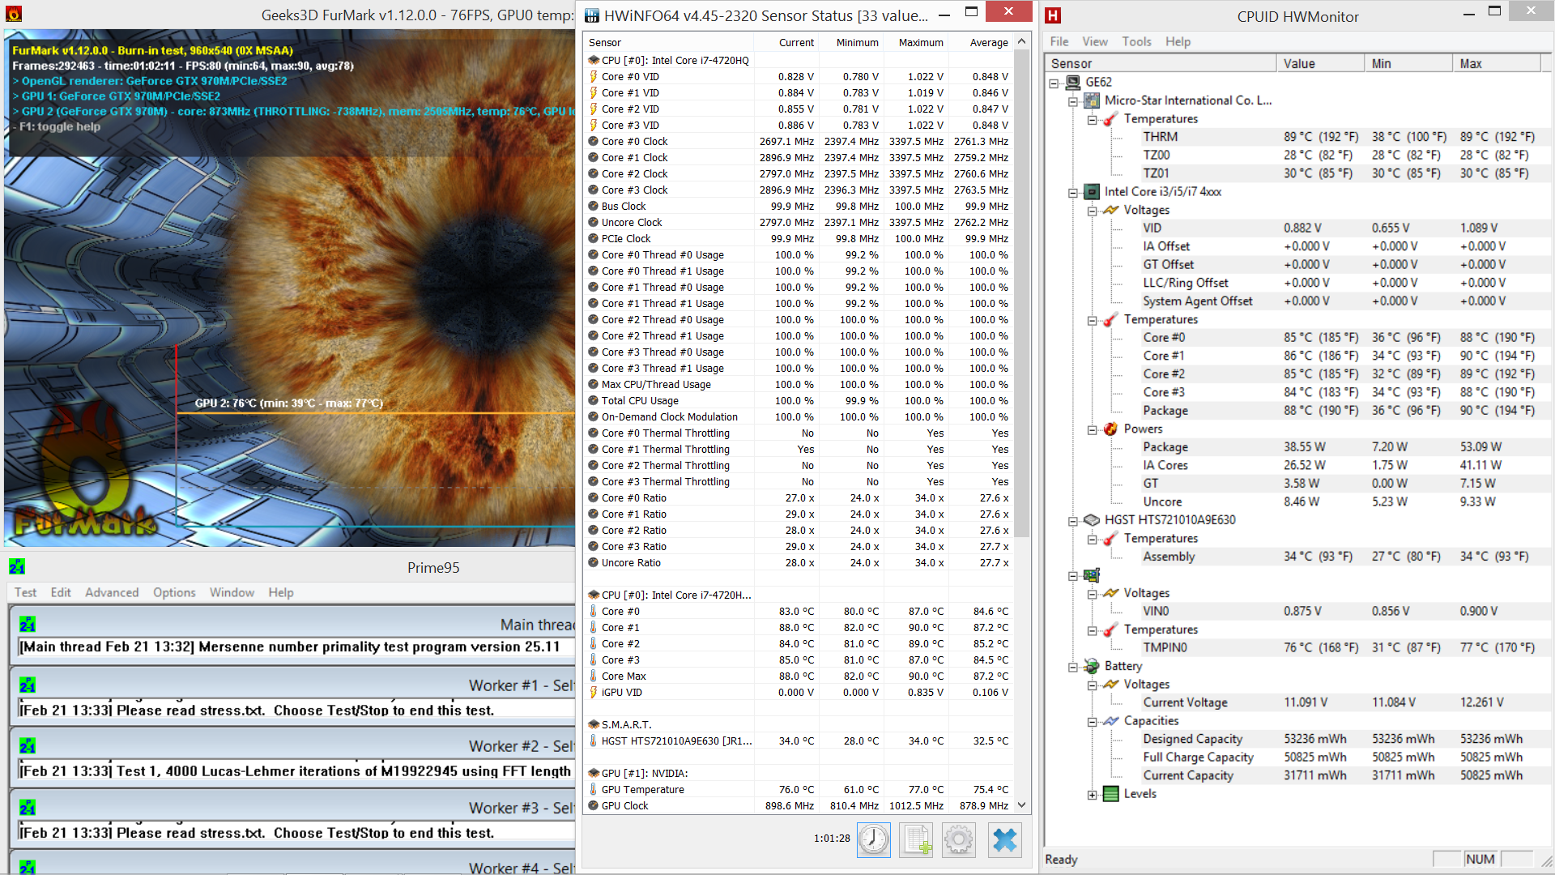The width and height of the screenshot is (1555, 875).
Task: Collapse the Capacities node under Battery
Action: tap(1092, 722)
